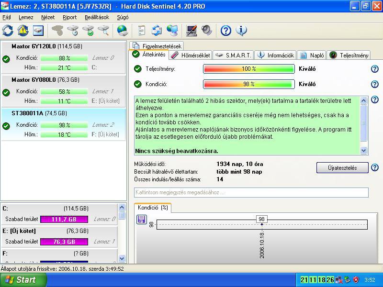Click the 1934 nap, 10 óra value

240,164
